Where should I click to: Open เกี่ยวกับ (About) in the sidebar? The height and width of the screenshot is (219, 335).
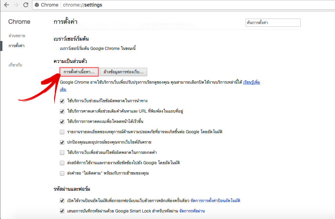15,65
